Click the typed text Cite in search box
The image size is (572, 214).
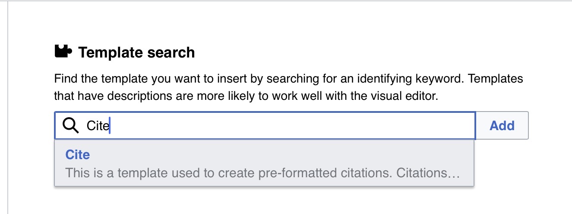click(98, 126)
